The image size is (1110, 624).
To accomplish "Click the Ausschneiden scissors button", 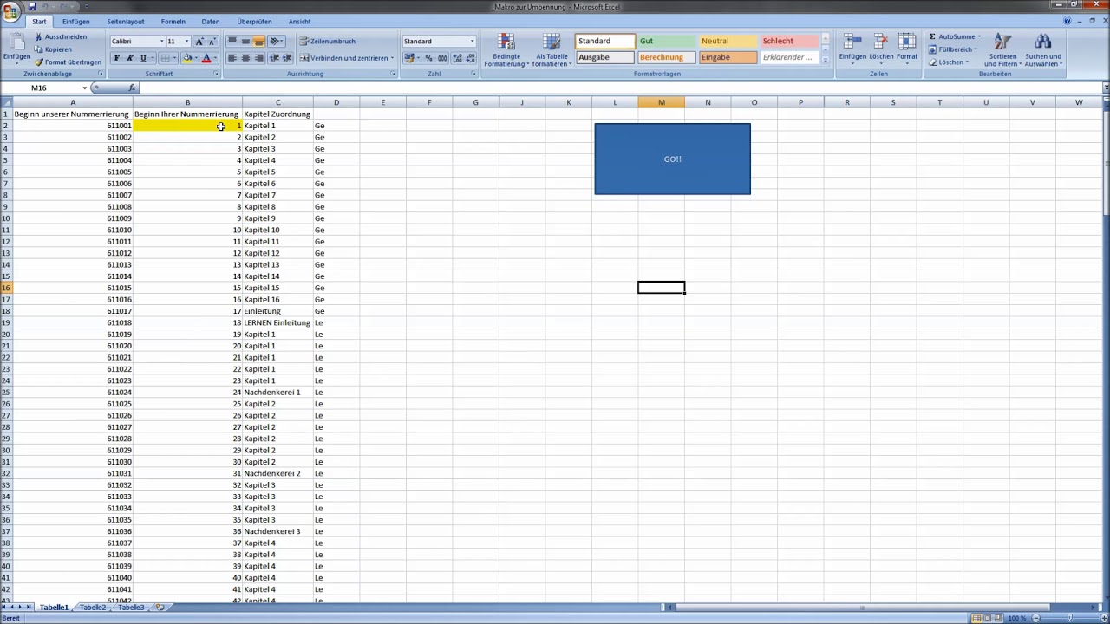I will 61,37.
